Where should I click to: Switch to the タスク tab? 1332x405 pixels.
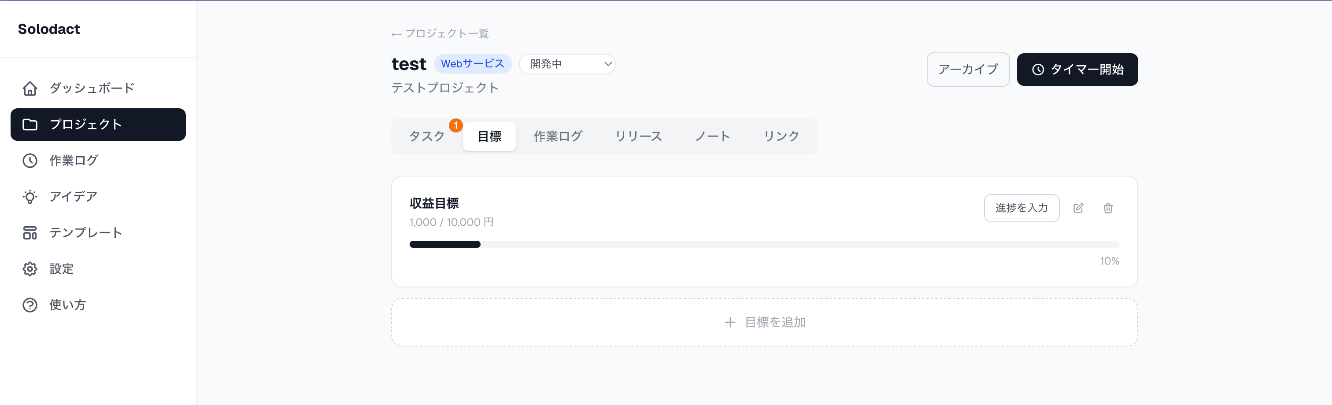pos(427,136)
